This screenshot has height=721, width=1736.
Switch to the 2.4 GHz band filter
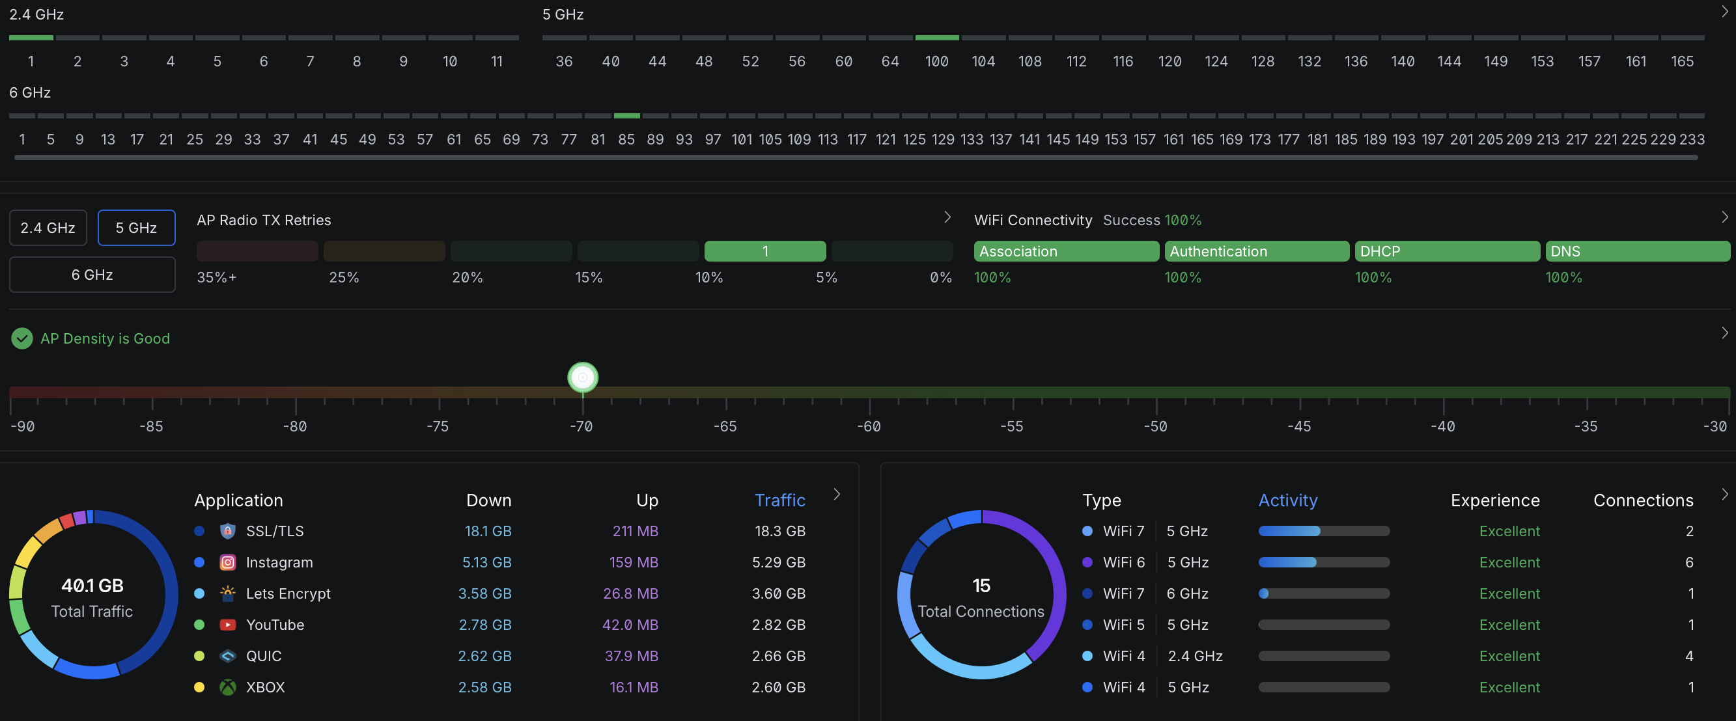pos(48,228)
